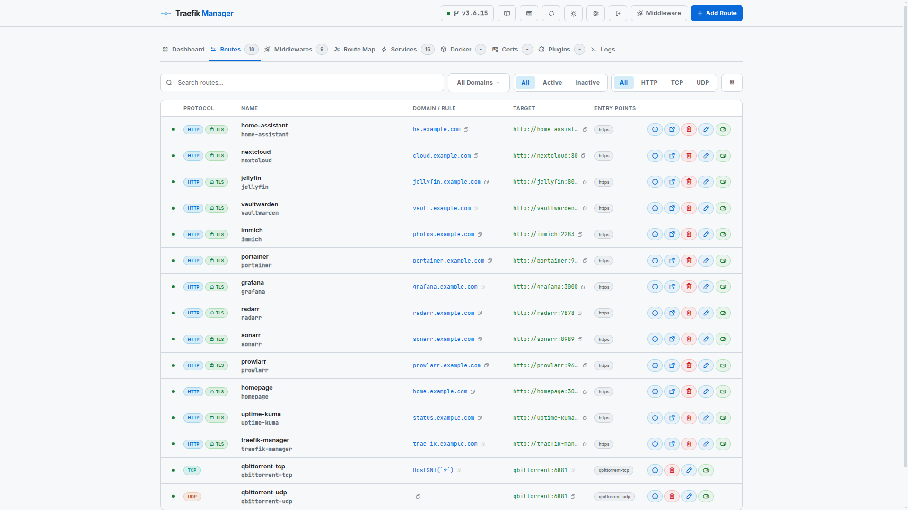The image size is (908, 510).
Task: Open the status.example.com link
Action: click(x=444, y=418)
